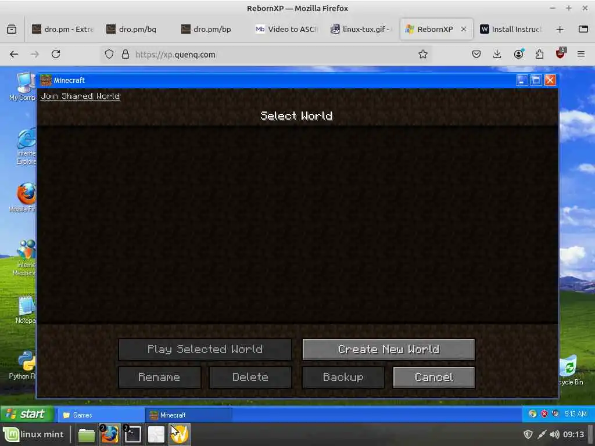Click terminal icon in Mint panel
The height and width of the screenshot is (446, 595).
(x=133, y=434)
